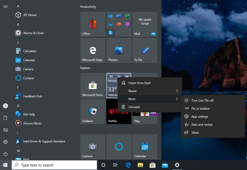The height and width of the screenshot is (170, 247).
Task: Switch weather forecast to the 5p tab
Action: click(119, 76)
